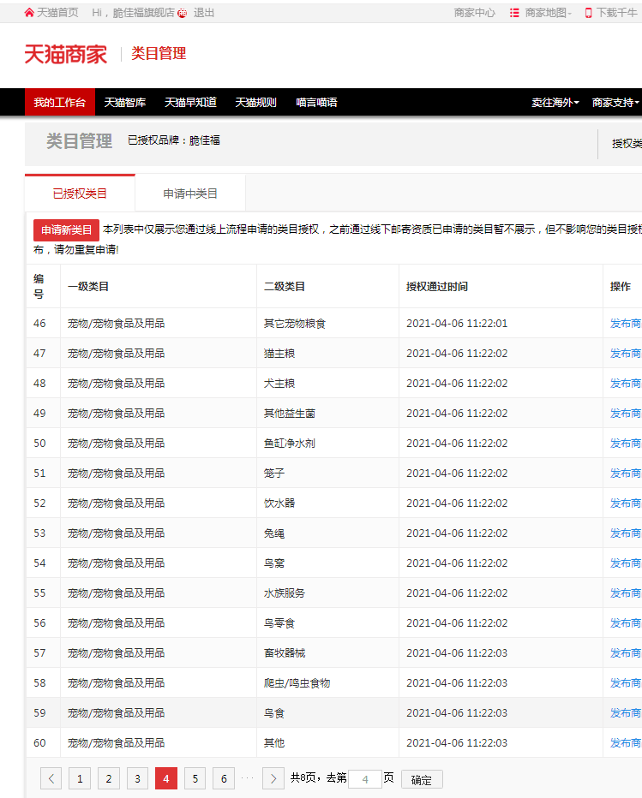This screenshot has height=798, width=642.
Task: Click the current page 4 button
Action: point(166,778)
